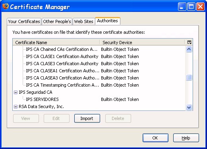Click the Firefox icon in title bar
Screen dimensions: 207x149
coord(6,6)
